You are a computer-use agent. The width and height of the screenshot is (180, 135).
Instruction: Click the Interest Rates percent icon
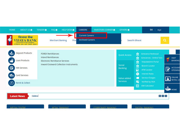coord(137,74)
